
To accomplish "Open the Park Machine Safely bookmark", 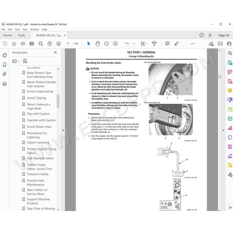I will (40, 158).
